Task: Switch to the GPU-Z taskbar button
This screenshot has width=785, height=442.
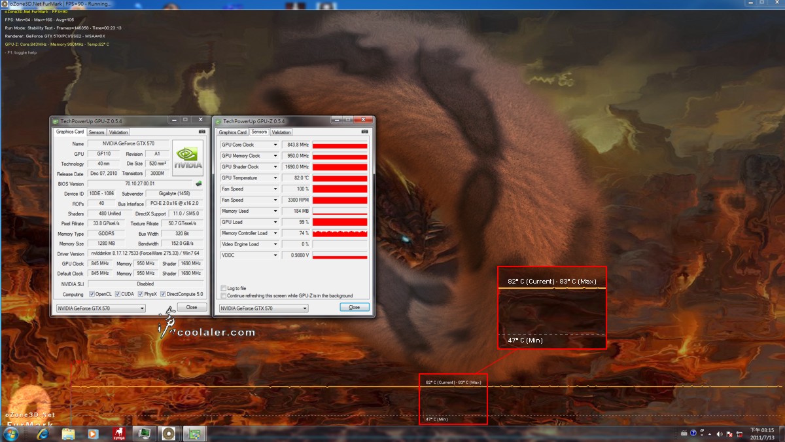Action: [194, 433]
